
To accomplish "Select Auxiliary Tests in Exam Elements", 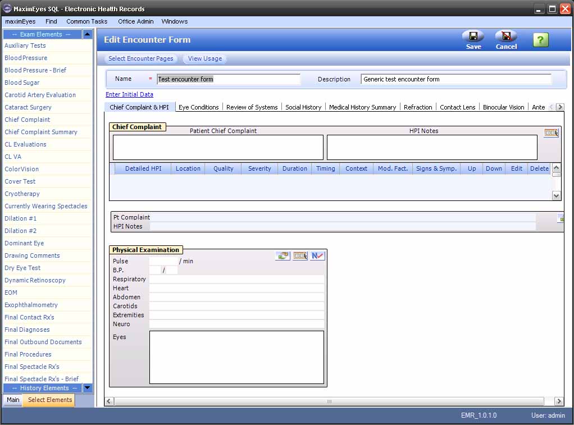I will tap(25, 45).
